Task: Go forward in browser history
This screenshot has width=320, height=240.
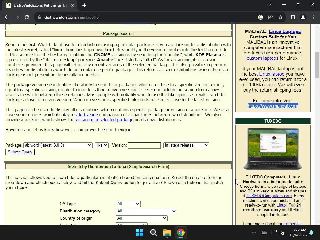Action: [17, 17]
